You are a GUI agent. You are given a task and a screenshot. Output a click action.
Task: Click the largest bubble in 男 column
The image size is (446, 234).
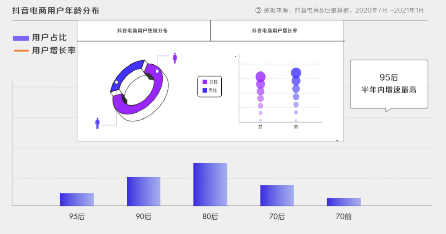(x=296, y=73)
